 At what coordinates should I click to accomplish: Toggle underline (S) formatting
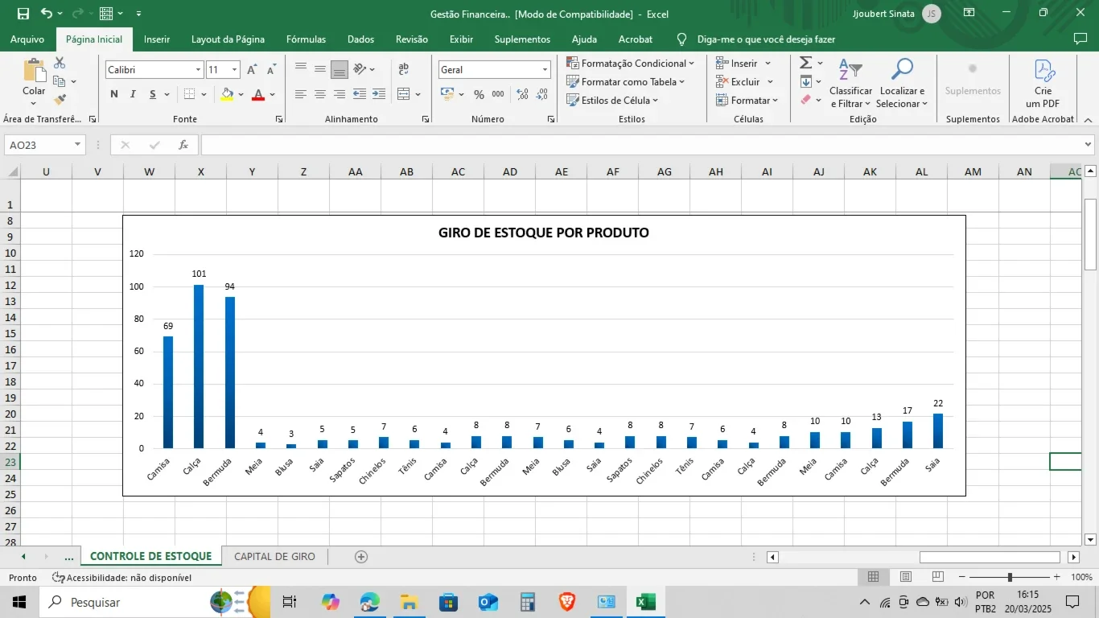pos(153,94)
